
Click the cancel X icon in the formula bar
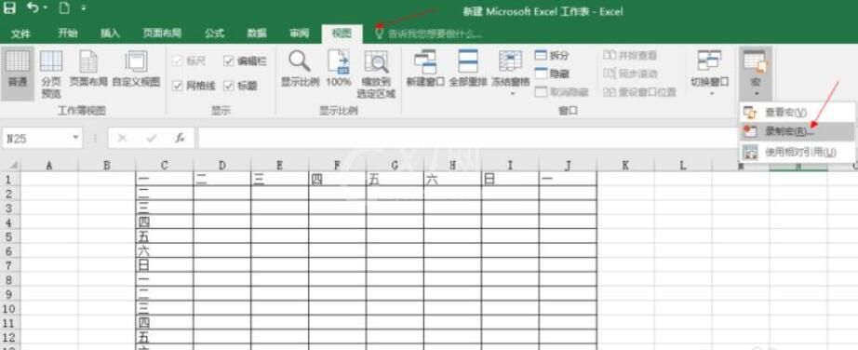coord(122,139)
